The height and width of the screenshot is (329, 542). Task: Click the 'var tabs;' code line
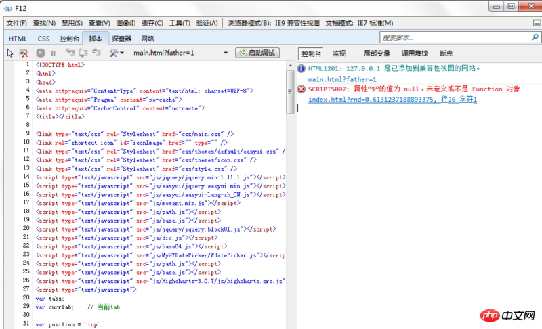pyautogui.click(x=49, y=299)
